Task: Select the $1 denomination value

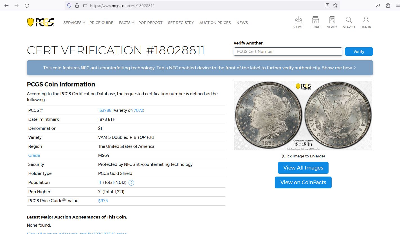Action: [x=100, y=128]
